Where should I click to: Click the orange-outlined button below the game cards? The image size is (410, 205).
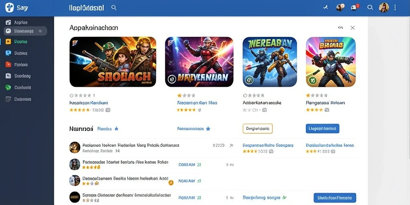pos(257,129)
